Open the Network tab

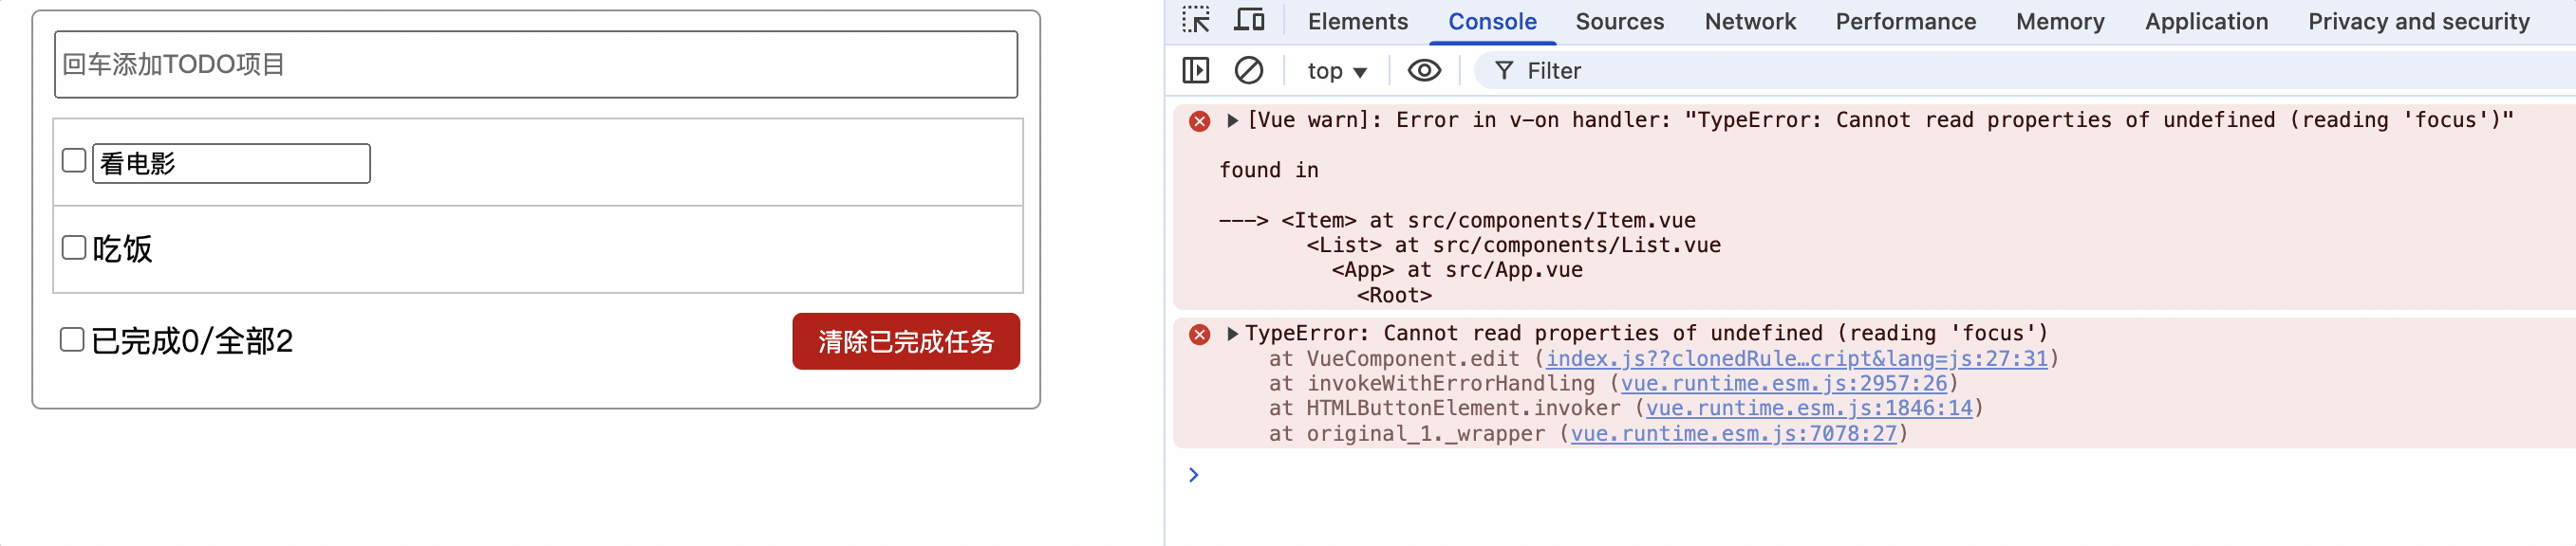[1749, 22]
